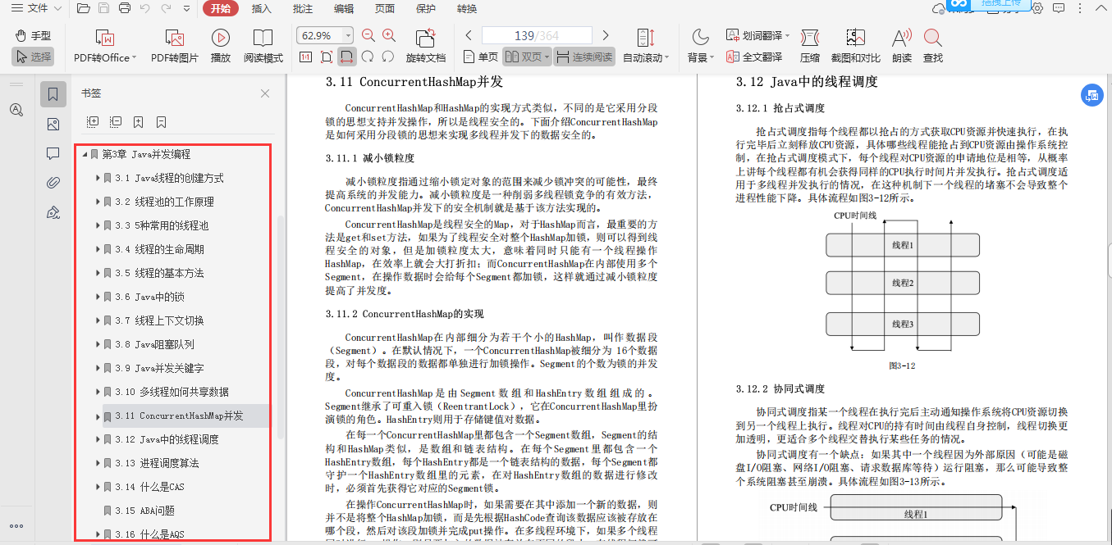The height and width of the screenshot is (545, 1112).
Task: Open the comments panel sidebar icon
Action: coord(53,154)
